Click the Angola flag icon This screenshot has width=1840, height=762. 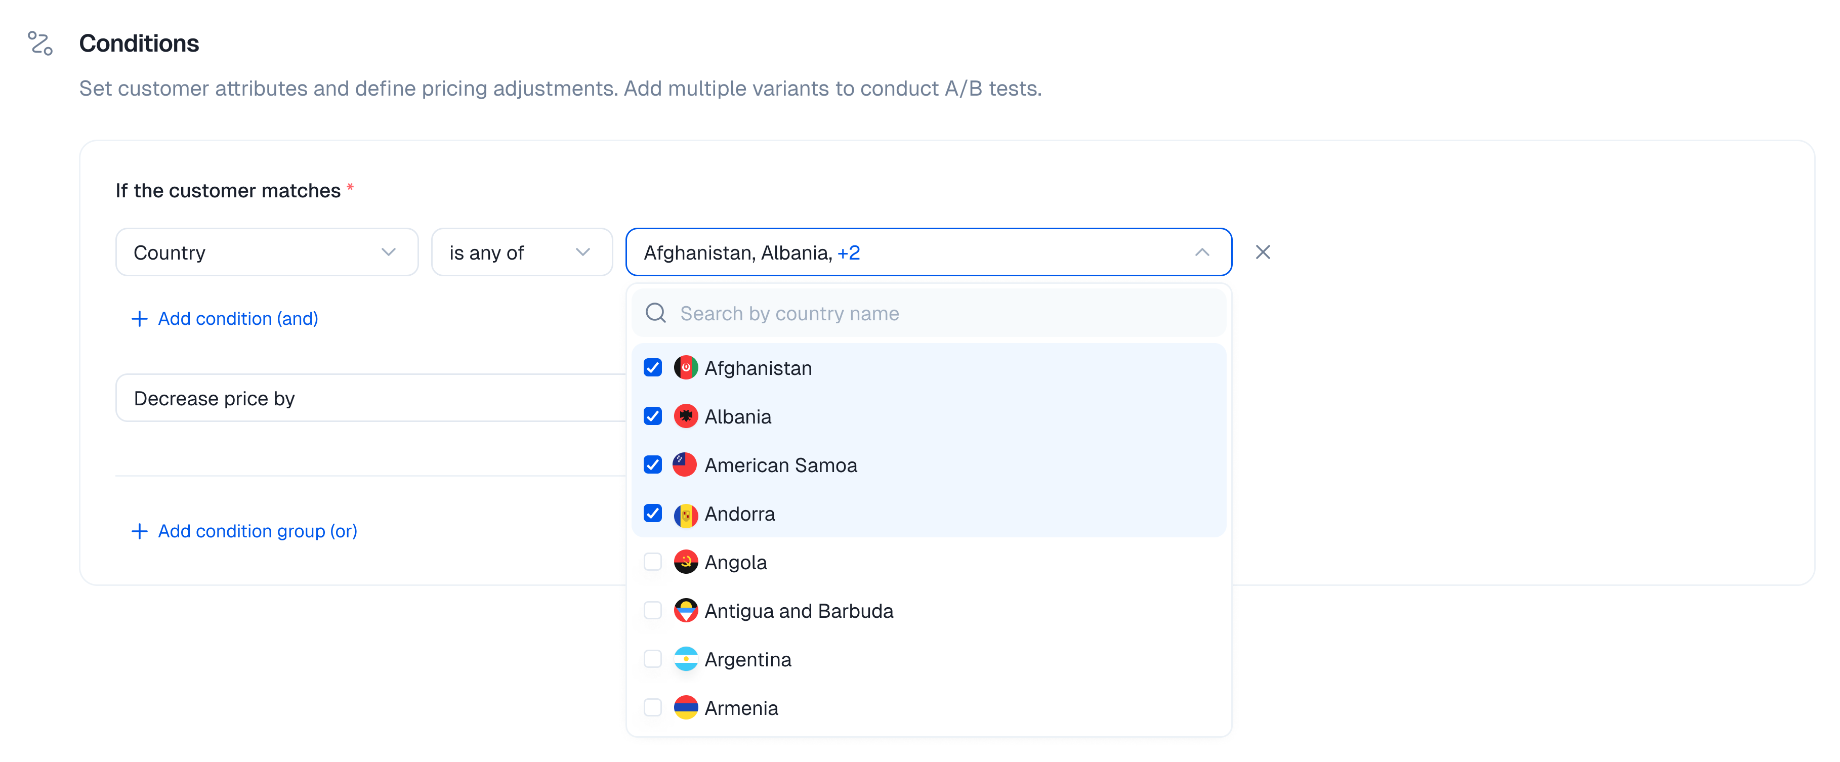pyautogui.click(x=685, y=562)
